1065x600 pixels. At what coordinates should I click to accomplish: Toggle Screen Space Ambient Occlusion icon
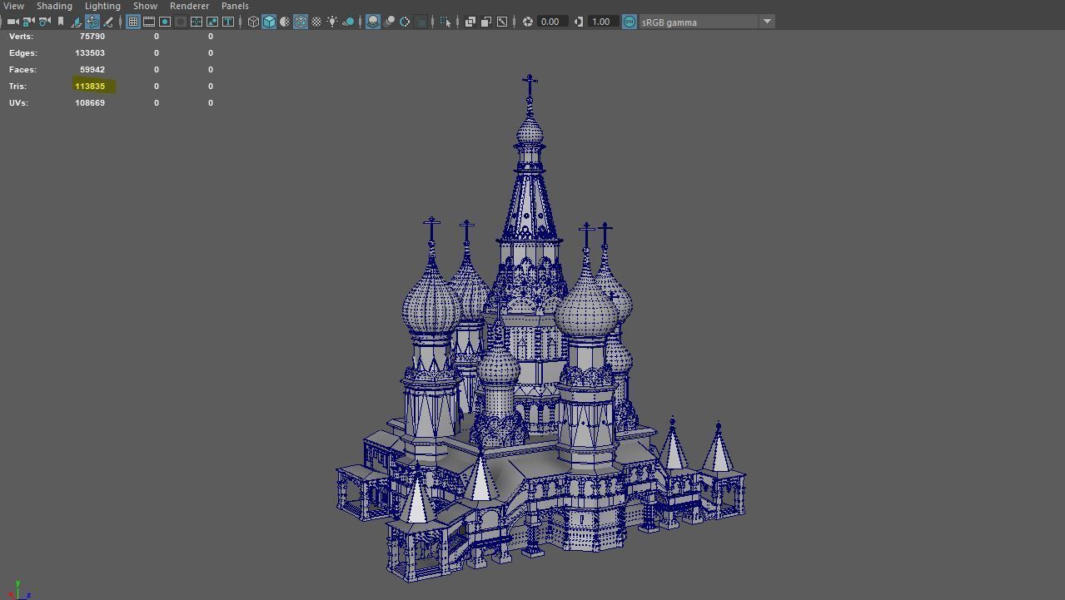pos(373,22)
